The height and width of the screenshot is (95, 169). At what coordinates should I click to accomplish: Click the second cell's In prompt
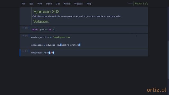[x=25, y=36]
